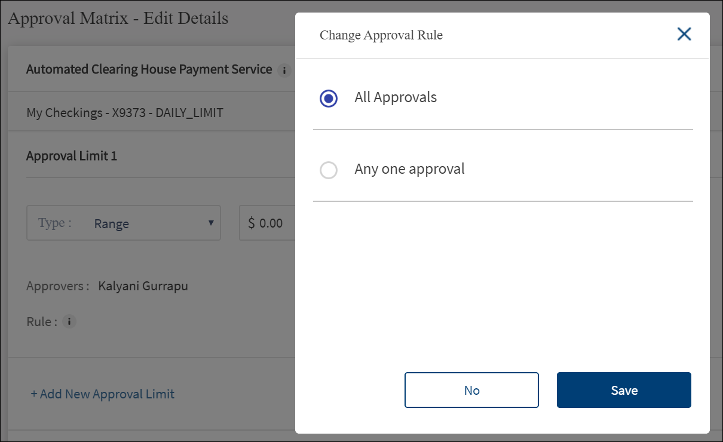Click the Automated Clearing House Payment Service heading
Viewport: 723px width, 442px height.
click(x=149, y=69)
